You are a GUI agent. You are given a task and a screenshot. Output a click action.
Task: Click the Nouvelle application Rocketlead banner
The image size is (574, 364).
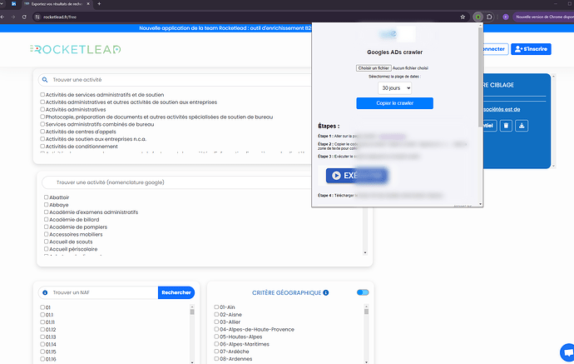225,28
